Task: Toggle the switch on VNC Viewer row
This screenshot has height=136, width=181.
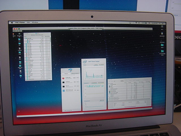Action: coord(75,90)
